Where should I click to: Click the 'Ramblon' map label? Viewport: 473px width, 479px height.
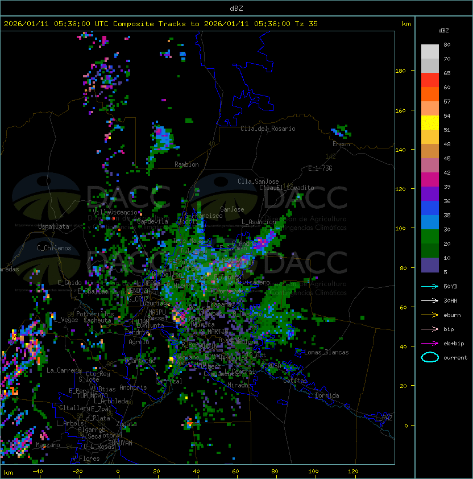click(x=186, y=164)
